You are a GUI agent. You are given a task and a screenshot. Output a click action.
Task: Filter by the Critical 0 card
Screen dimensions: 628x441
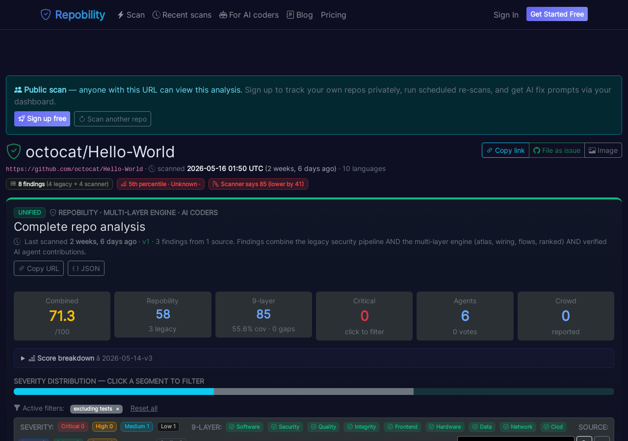(x=364, y=316)
